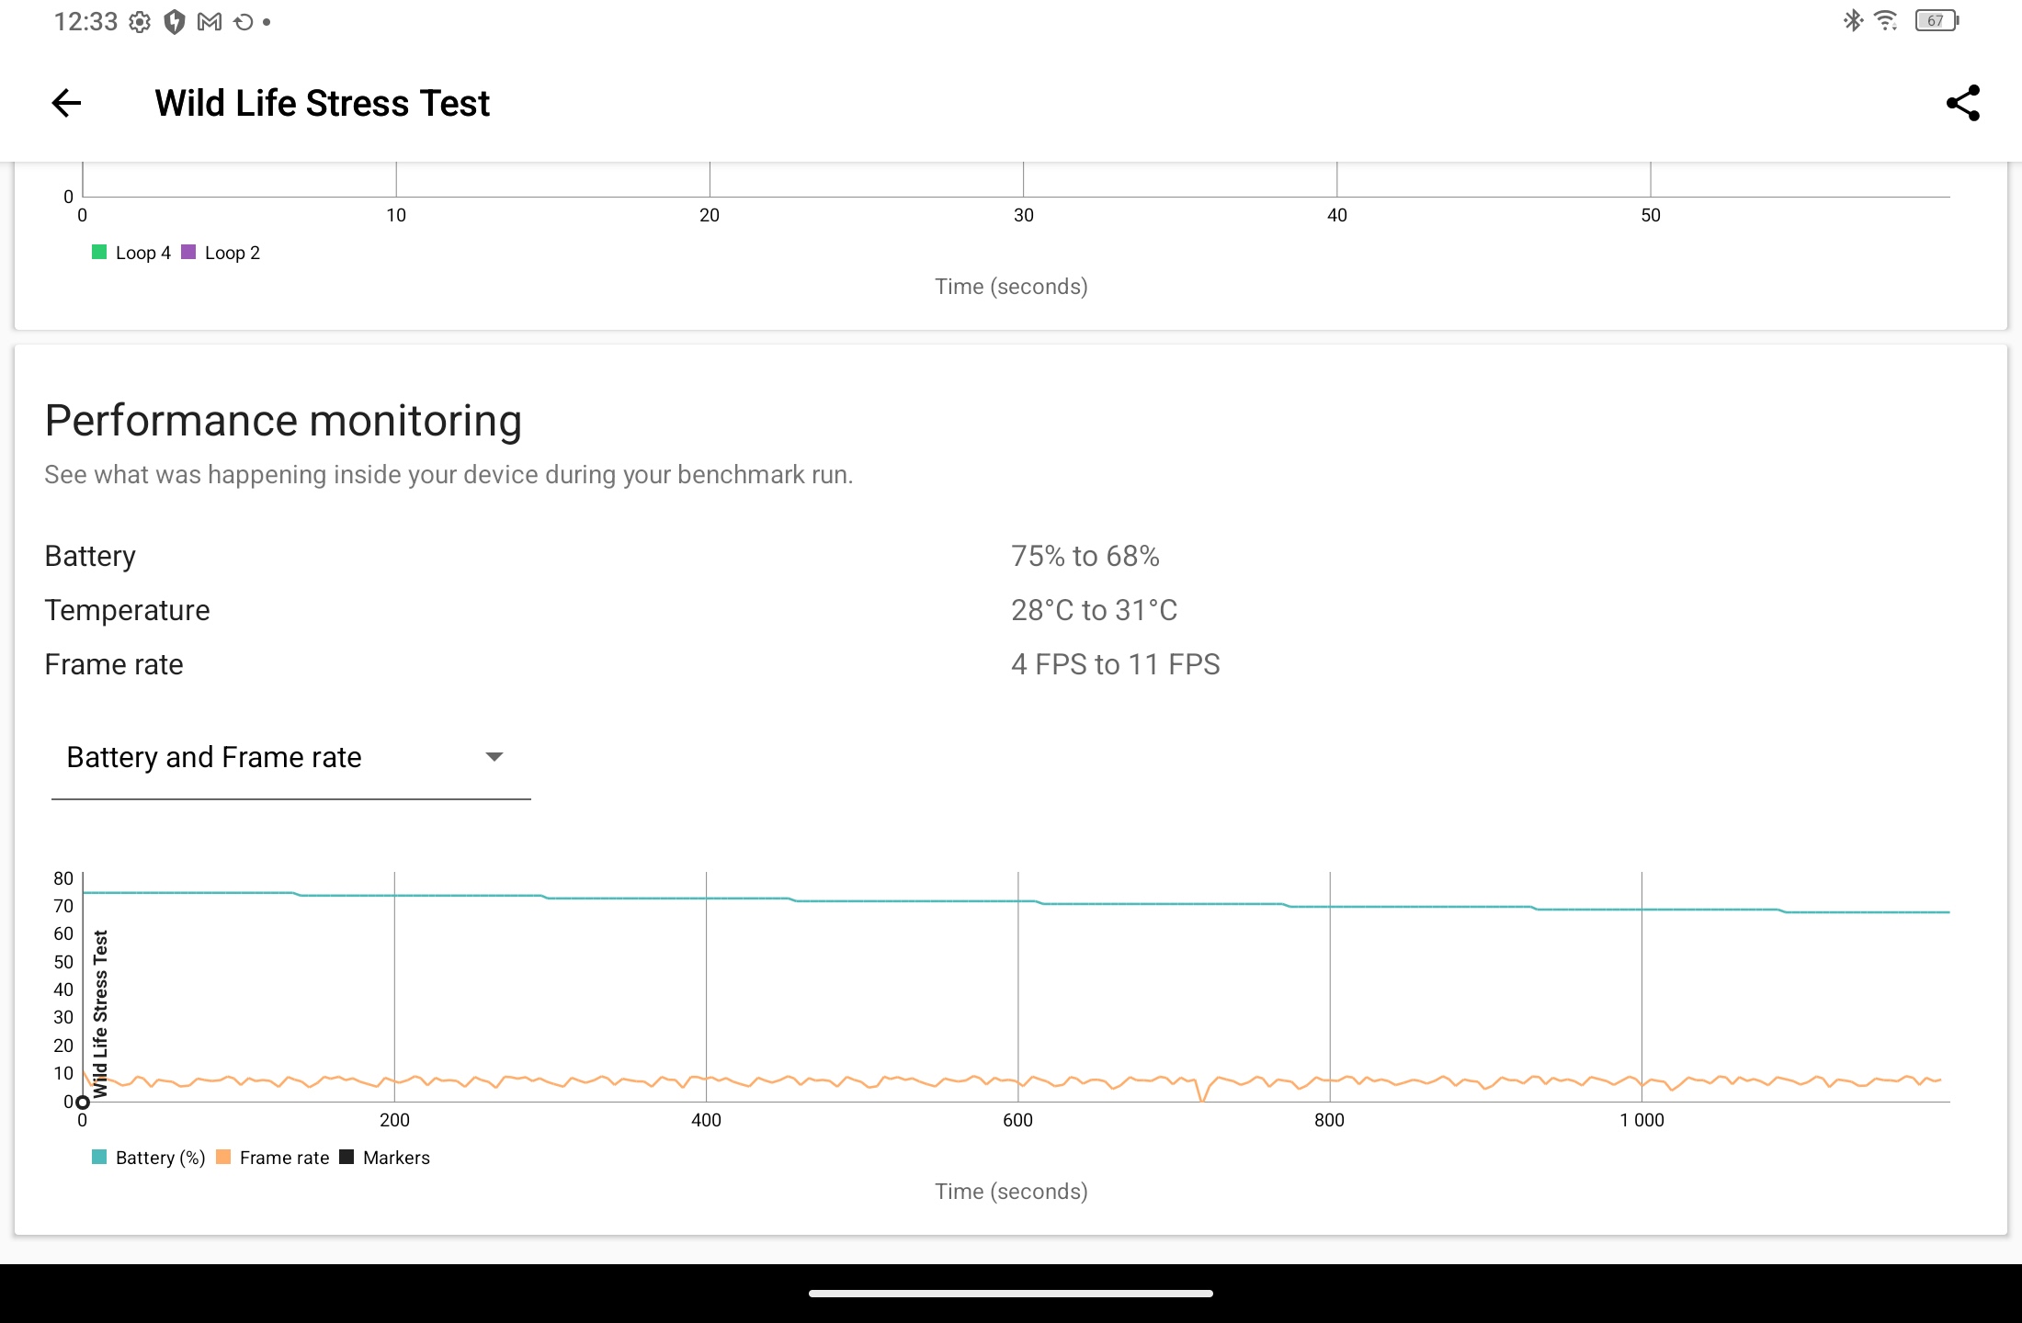Toggle Battery (%) legend series

click(x=149, y=1158)
